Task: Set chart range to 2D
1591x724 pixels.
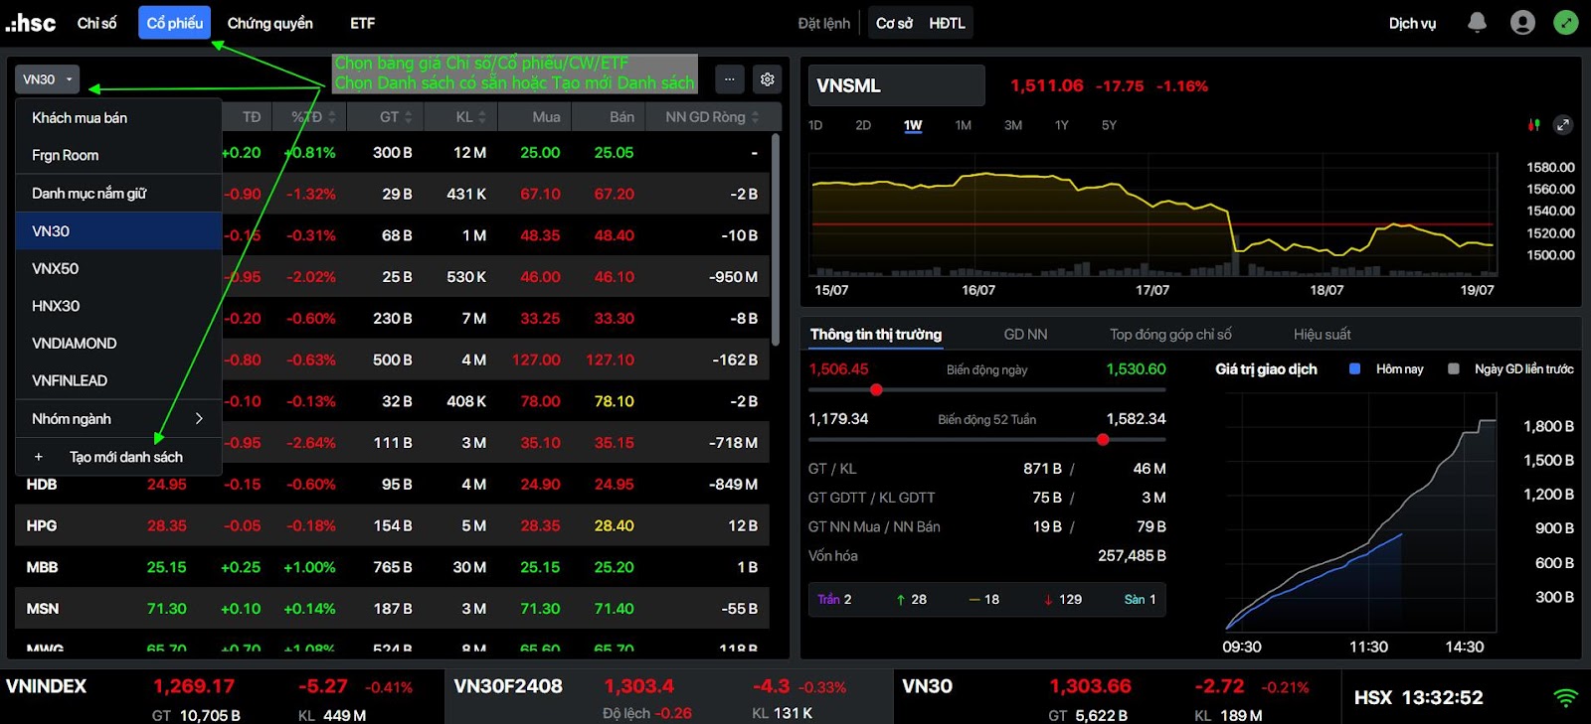Action: pyautogui.click(x=863, y=125)
